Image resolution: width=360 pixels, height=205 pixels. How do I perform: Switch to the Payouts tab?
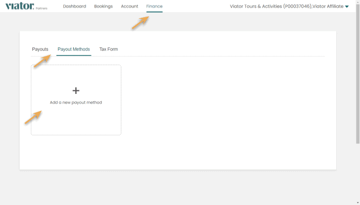pos(40,49)
